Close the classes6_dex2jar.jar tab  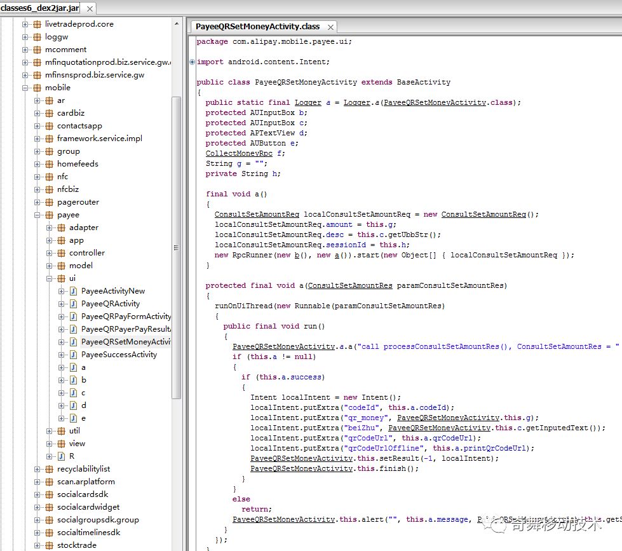(90, 9)
